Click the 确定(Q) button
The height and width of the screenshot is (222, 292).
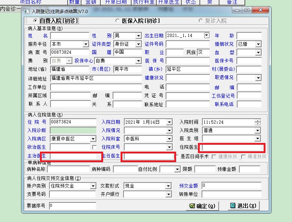pos(202,206)
